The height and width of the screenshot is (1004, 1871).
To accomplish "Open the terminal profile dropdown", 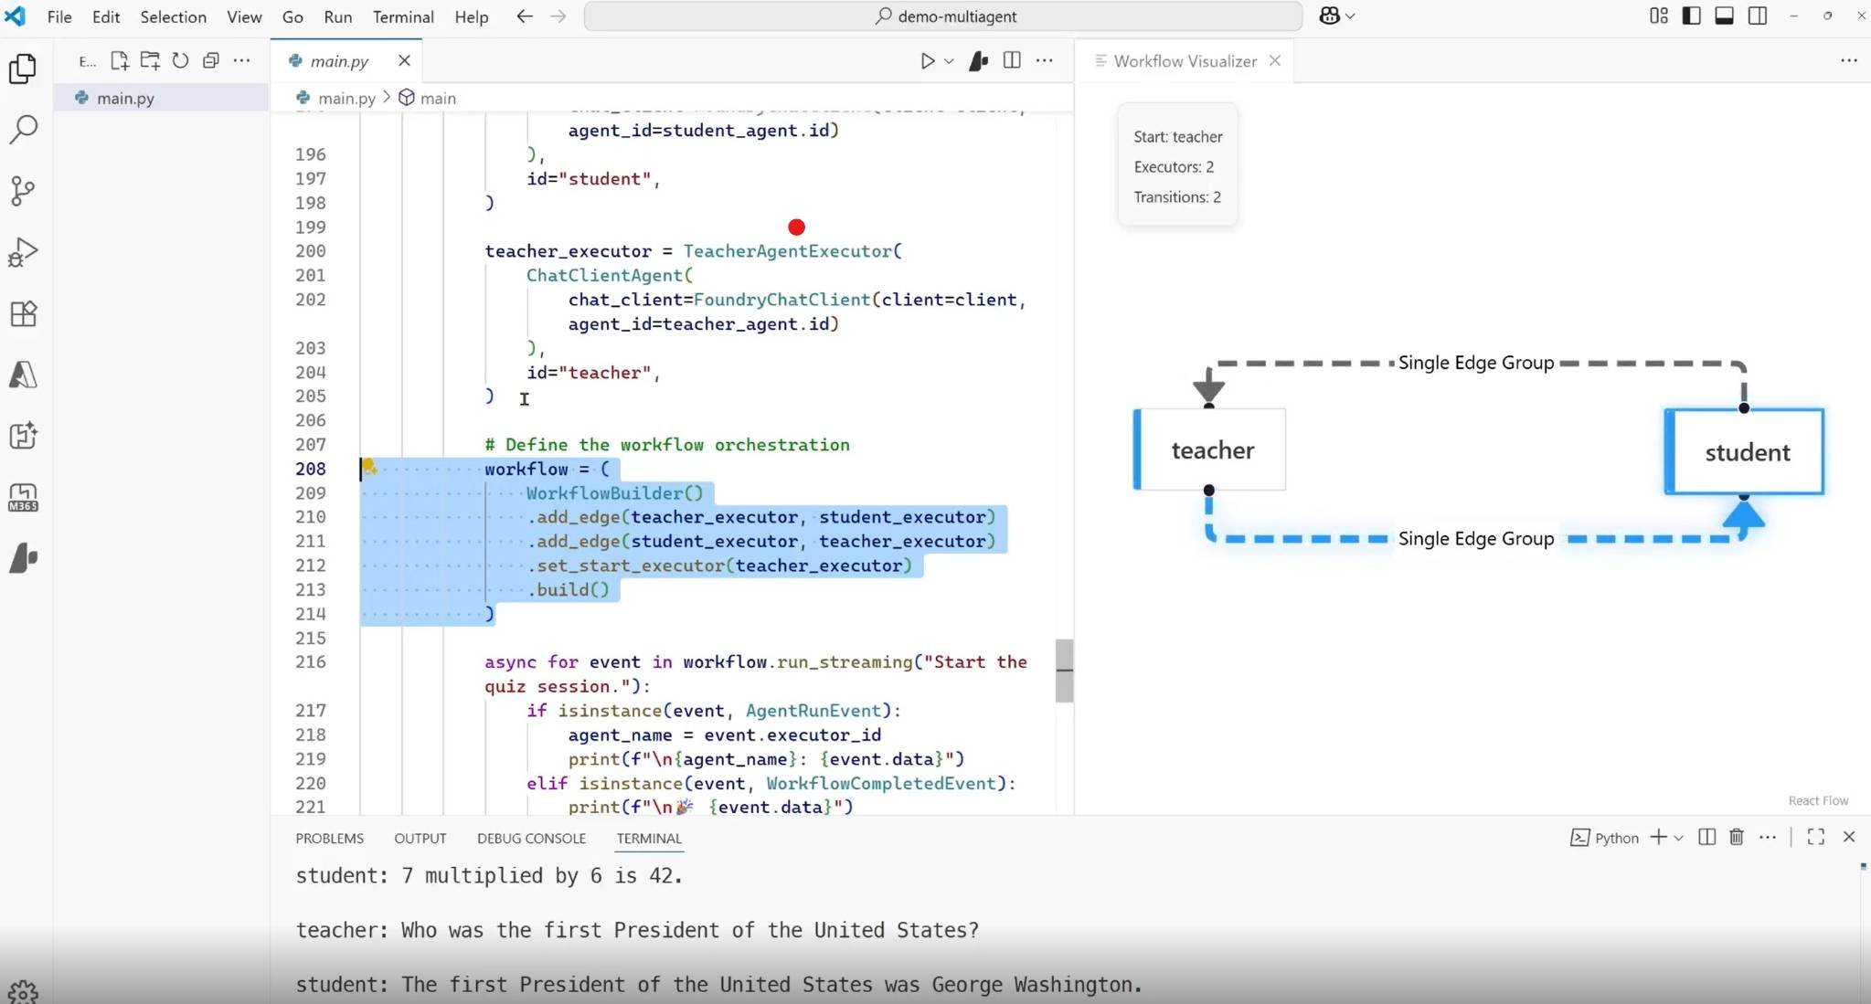I will [1676, 838].
